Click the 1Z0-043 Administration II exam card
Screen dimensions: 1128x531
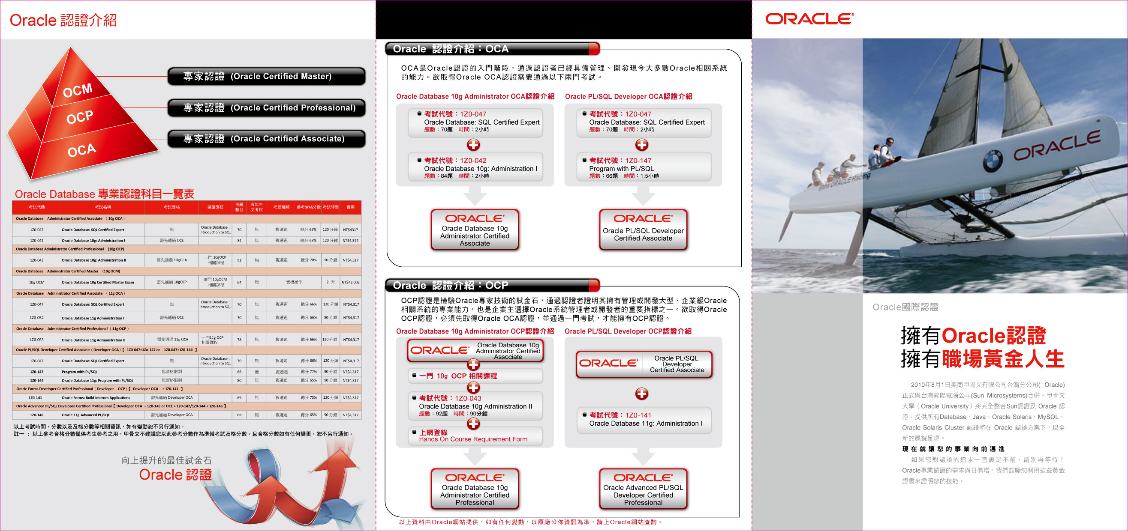tap(475, 406)
